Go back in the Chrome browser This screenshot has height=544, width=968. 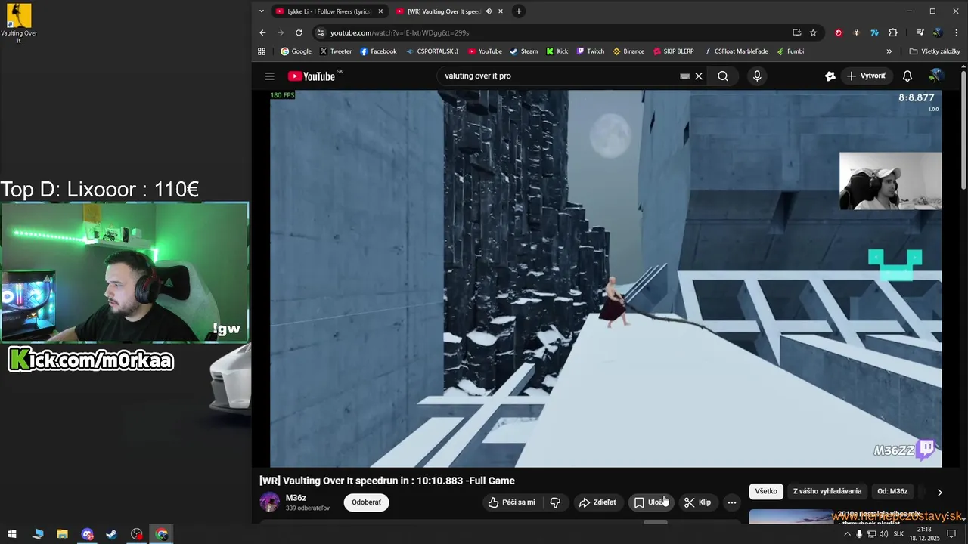(x=262, y=32)
